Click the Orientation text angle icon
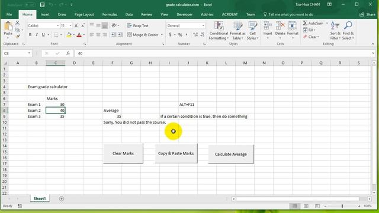The image size is (379, 213). click(114, 25)
